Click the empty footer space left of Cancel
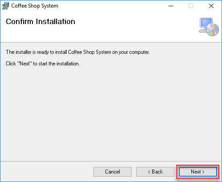The image size is (222, 182). pyautogui.click(x=47, y=172)
